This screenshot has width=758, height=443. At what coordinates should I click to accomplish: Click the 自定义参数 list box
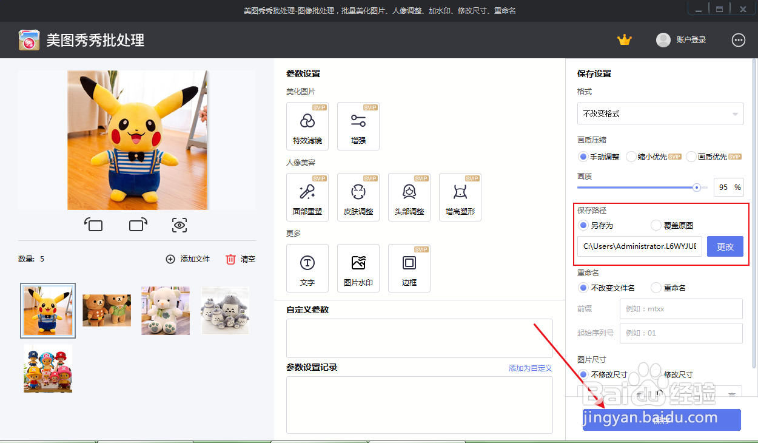420,338
